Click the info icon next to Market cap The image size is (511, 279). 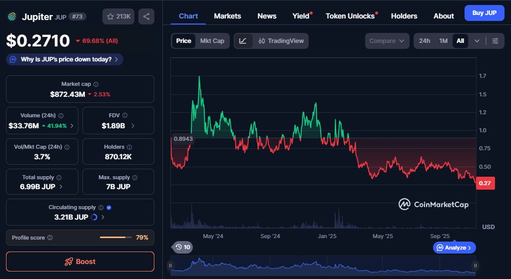(96, 84)
